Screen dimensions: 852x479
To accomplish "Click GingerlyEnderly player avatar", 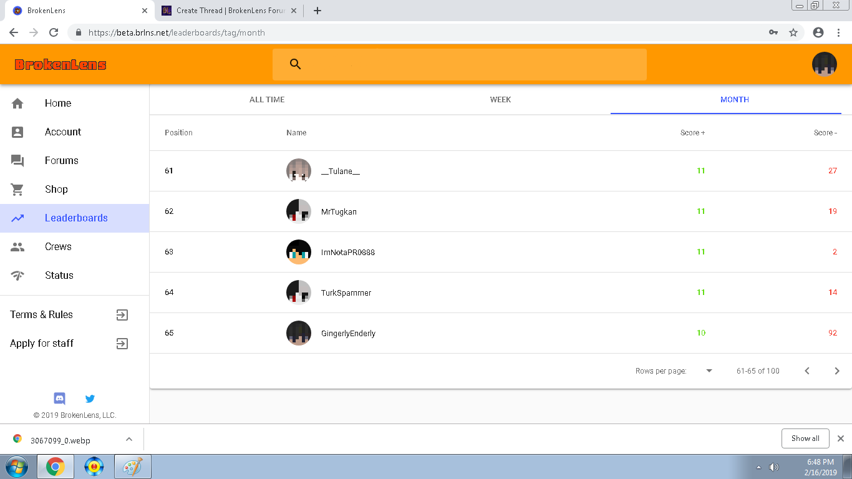I will tap(299, 333).
